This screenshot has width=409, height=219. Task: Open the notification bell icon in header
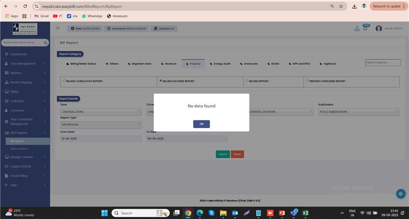[x=366, y=28]
